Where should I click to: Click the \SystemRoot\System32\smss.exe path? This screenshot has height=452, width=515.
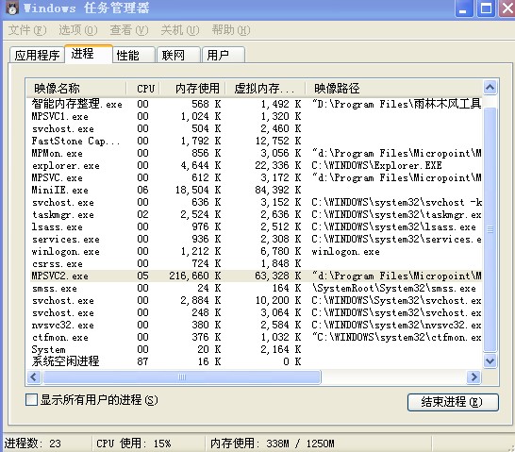coord(394,289)
